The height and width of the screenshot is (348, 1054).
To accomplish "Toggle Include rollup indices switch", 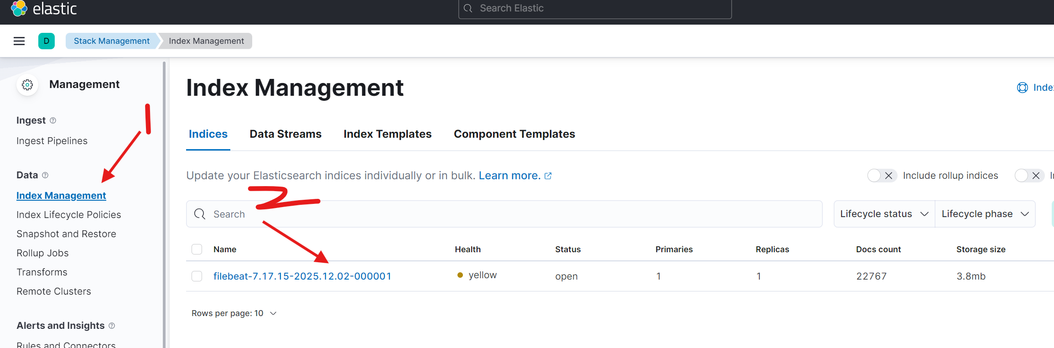I will click(x=882, y=176).
